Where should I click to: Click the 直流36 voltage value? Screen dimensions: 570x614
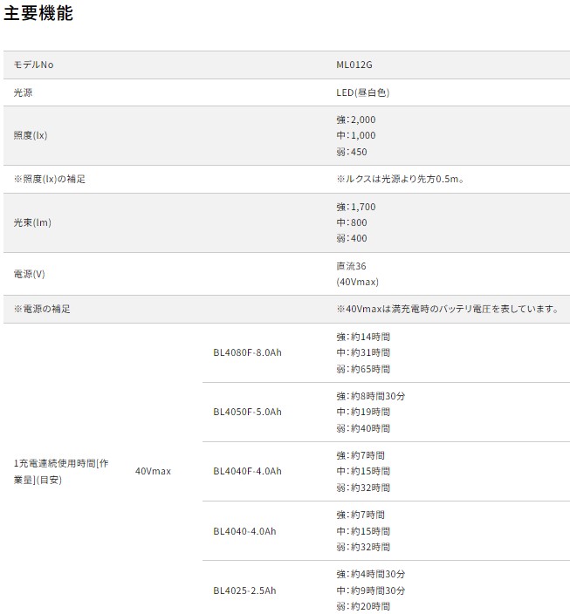[x=350, y=266]
